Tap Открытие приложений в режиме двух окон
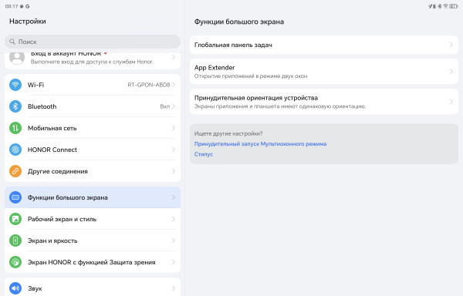Viewport: 463px width, 296px height. click(251, 76)
